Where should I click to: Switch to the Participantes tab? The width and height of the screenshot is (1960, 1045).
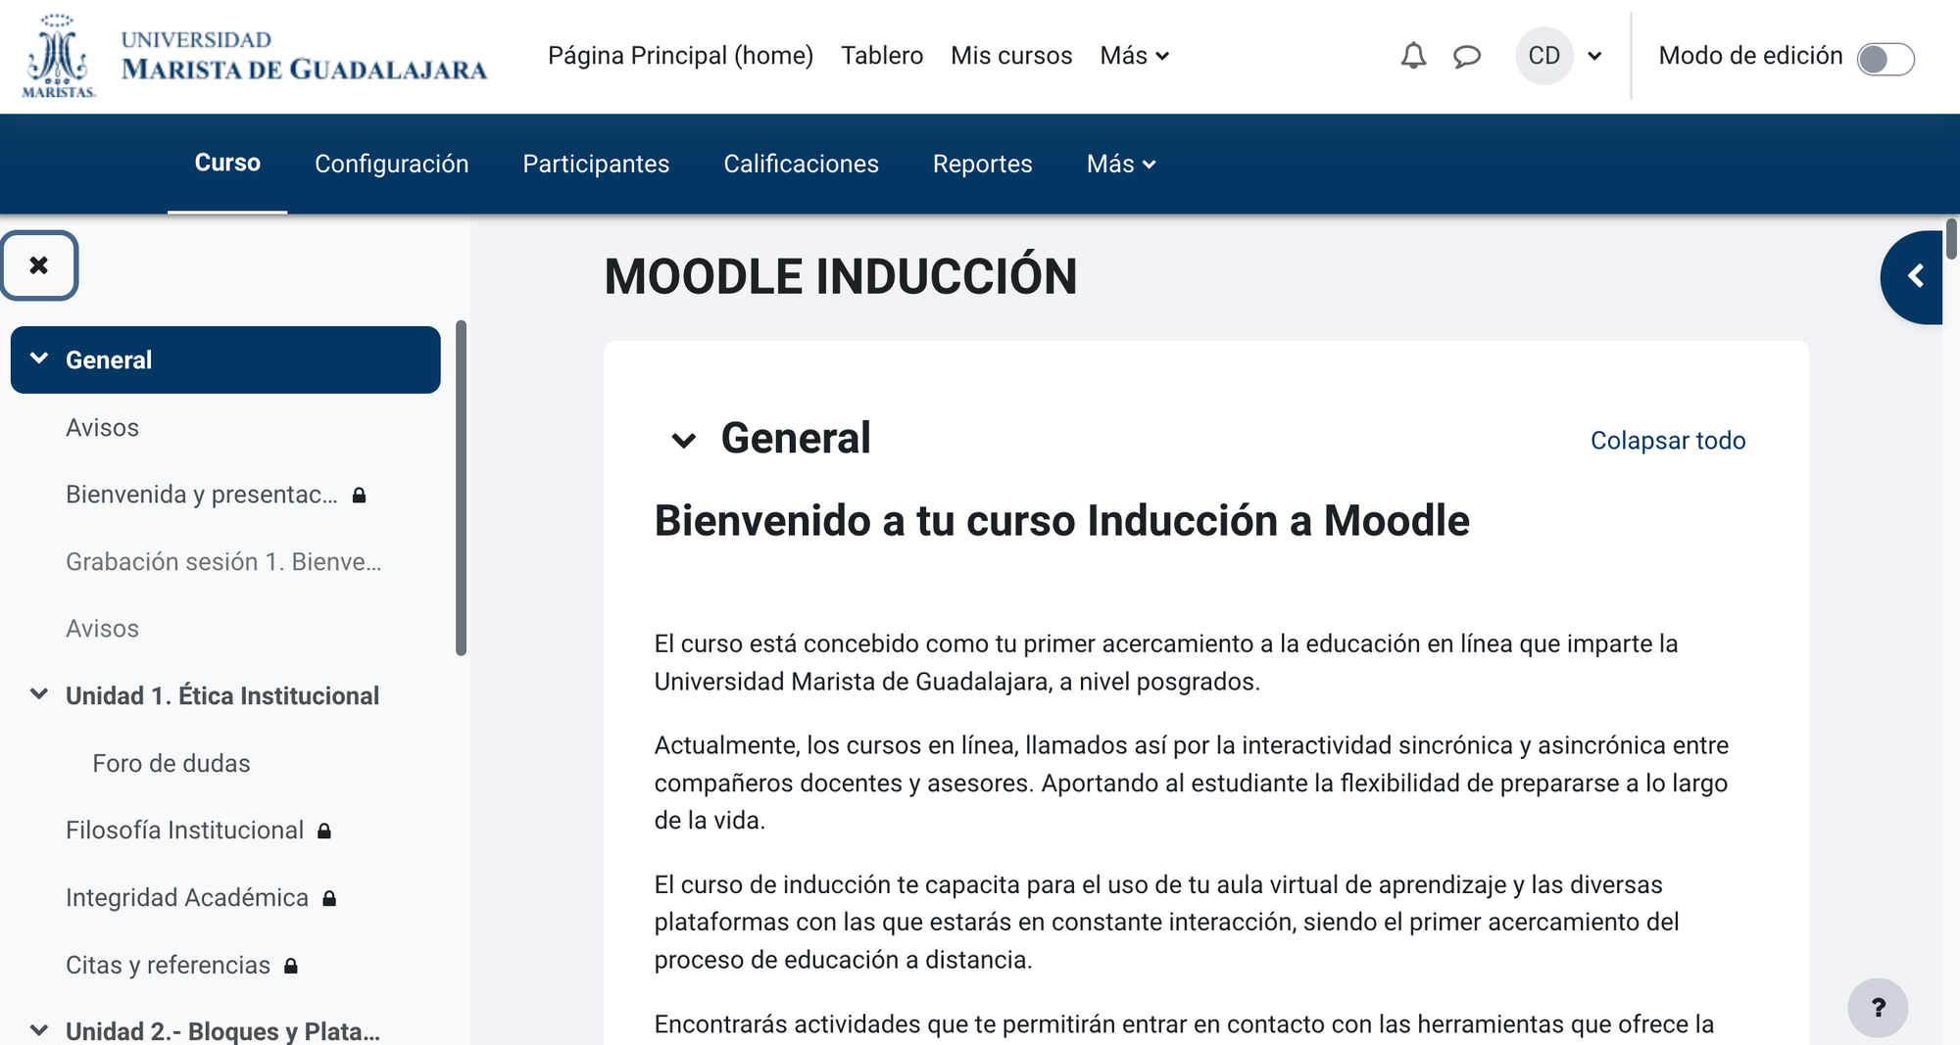click(x=596, y=164)
